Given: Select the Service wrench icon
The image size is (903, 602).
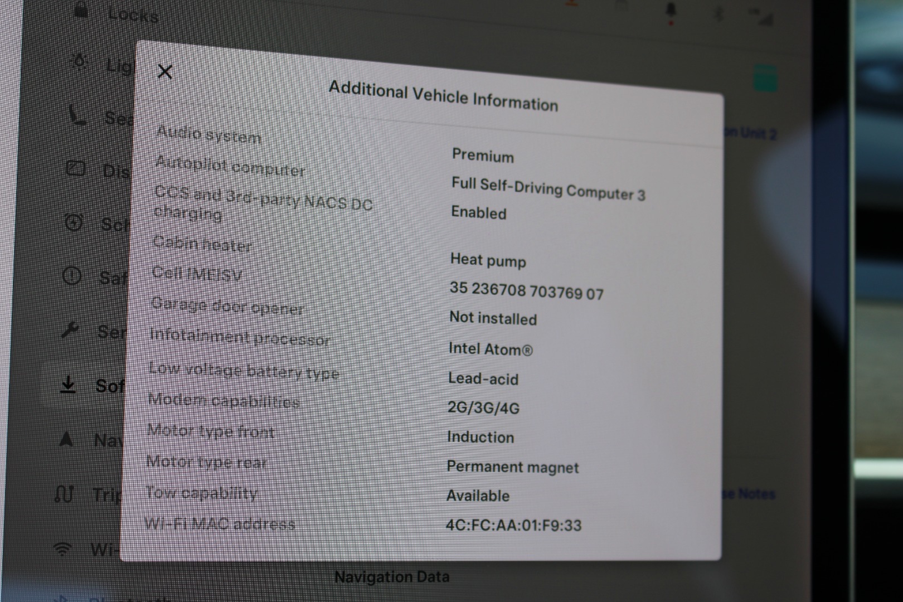Looking at the screenshot, I should (70, 330).
